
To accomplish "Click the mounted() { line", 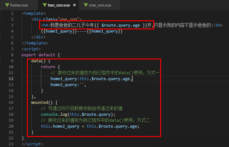I will (x=44, y=103).
